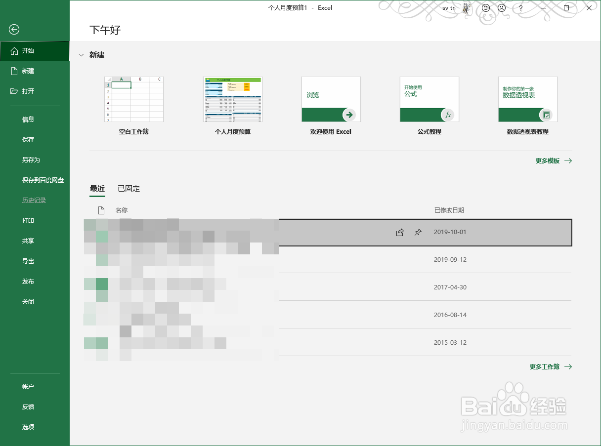The image size is (601, 446).
Task: Open the 空白工作簿 template thumbnail
Action: coord(133,99)
